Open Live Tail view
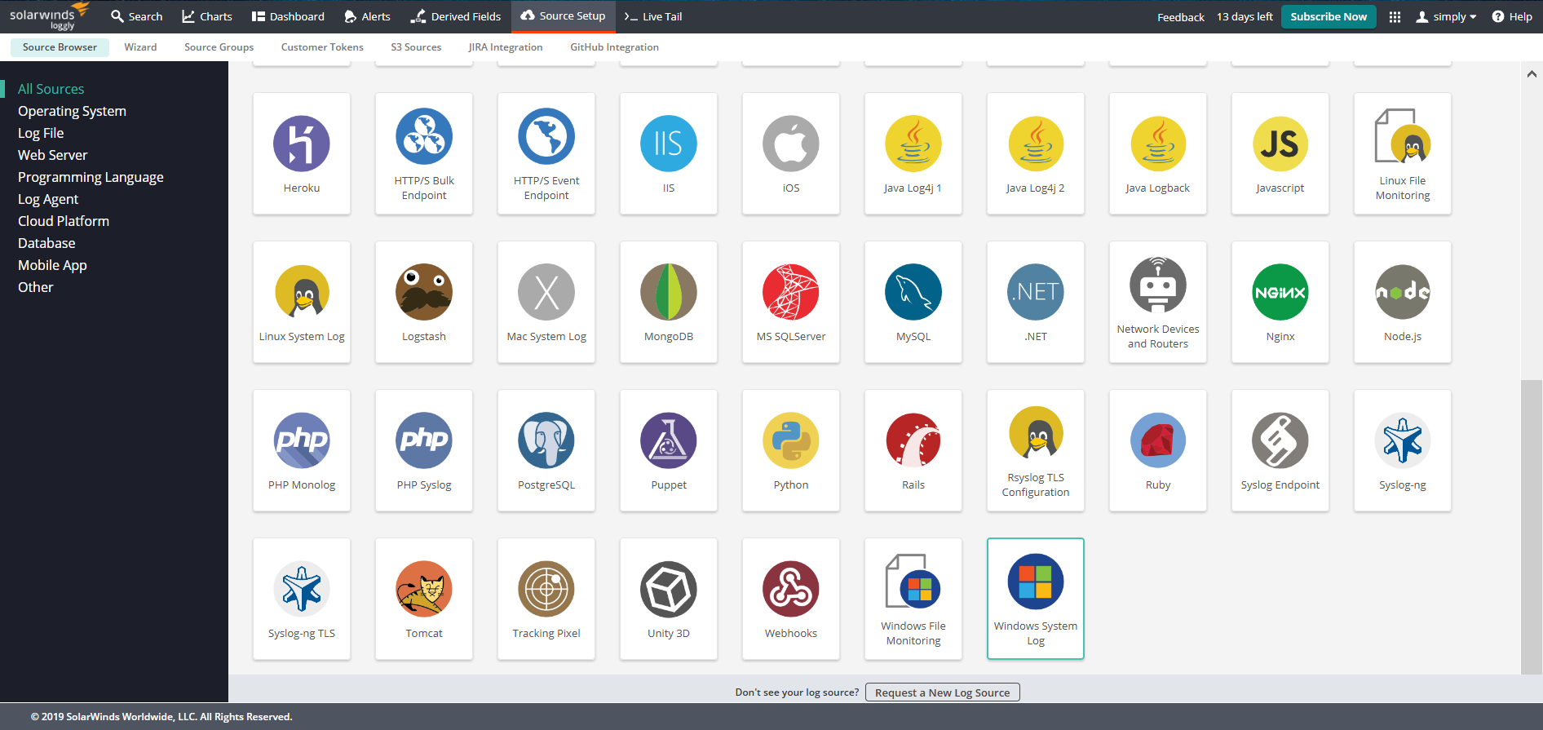The height and width of the screenshot is (730, 1543). [x=653, y=16]
